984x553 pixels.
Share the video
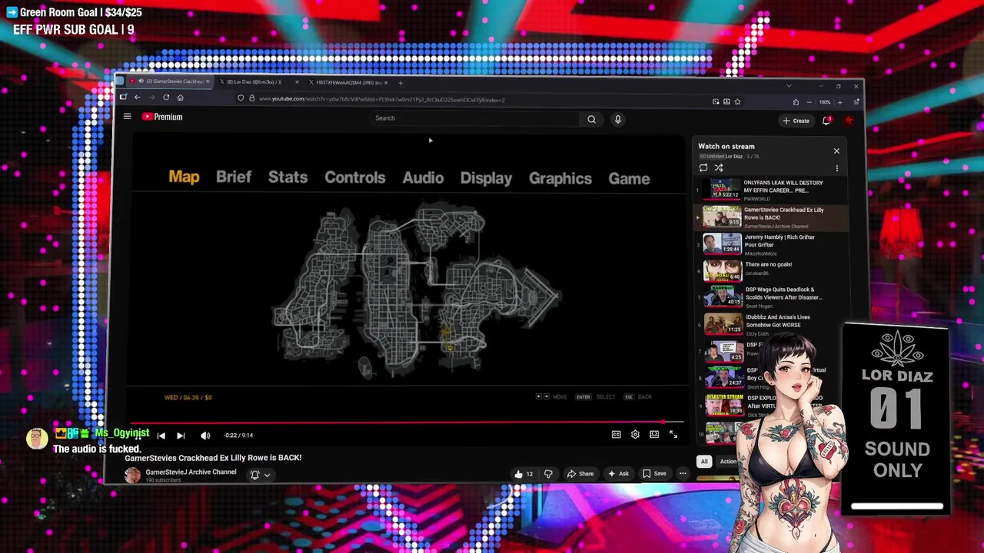(x=580, y=474)
